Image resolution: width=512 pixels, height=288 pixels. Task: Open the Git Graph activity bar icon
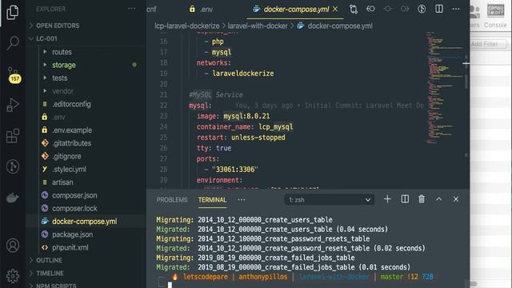[13, 166]
